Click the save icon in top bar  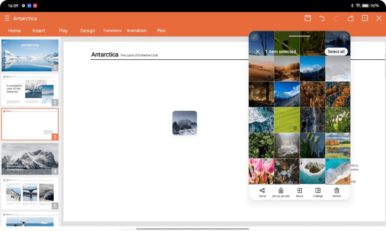click(308, 18)
